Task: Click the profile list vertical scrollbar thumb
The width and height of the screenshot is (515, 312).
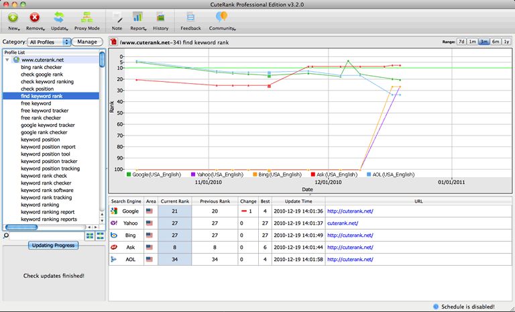Action: click(x=102, y=59)
